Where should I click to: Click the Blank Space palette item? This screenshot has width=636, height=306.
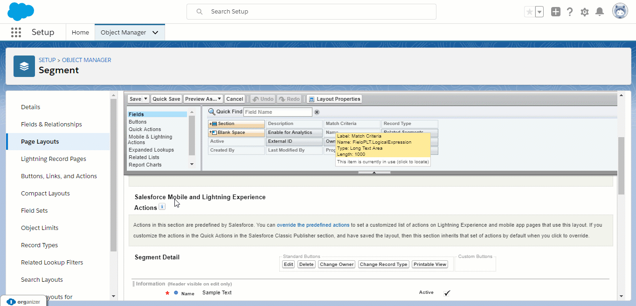point(236,132)
